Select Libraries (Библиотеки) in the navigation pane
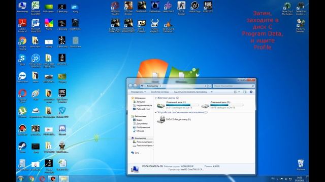Screen dimensions: 325x182 (139, 116)
